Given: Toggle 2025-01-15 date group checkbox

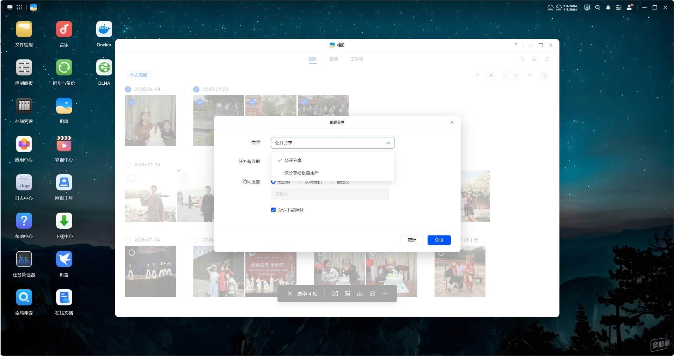Looking at the screenshot, I should 128,164.
